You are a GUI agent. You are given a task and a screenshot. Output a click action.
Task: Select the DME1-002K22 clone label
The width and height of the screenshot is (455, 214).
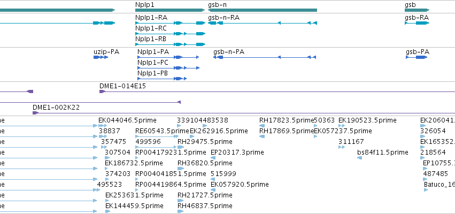tap(56, 108)
